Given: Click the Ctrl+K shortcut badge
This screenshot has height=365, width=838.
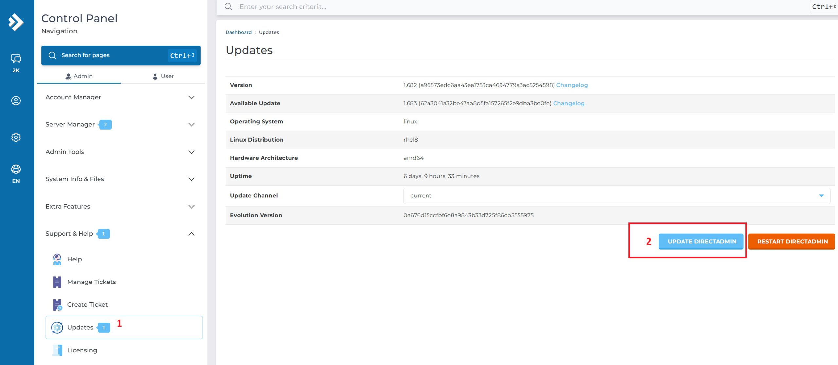Looking at the screenshot, I should point(824,7).
